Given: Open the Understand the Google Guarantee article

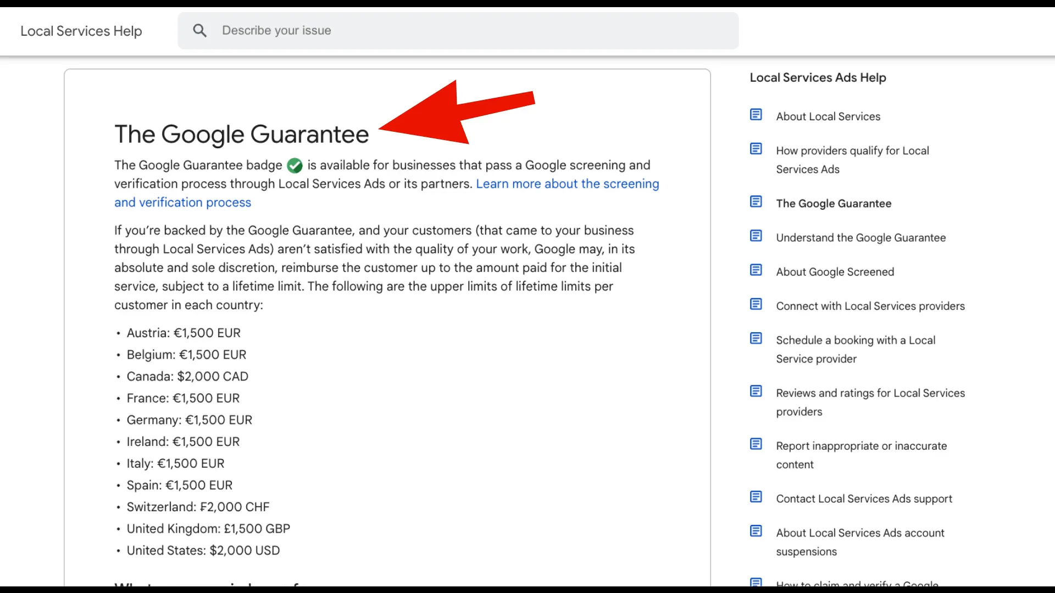Looking at the screenshot, I should pyautogui.click(x=860, y=238).
